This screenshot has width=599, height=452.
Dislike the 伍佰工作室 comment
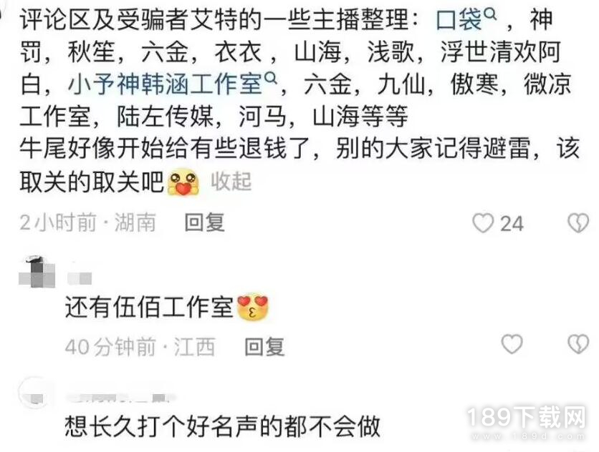click(x=578, y=344)
